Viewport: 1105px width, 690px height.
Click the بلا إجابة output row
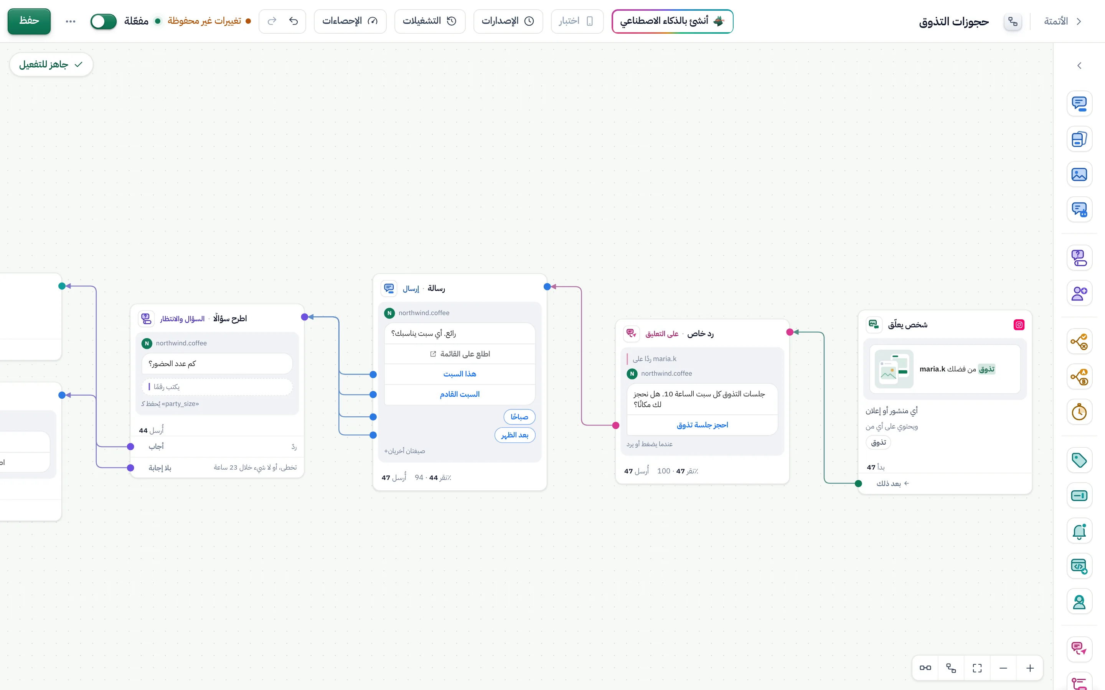coord(217,467)
